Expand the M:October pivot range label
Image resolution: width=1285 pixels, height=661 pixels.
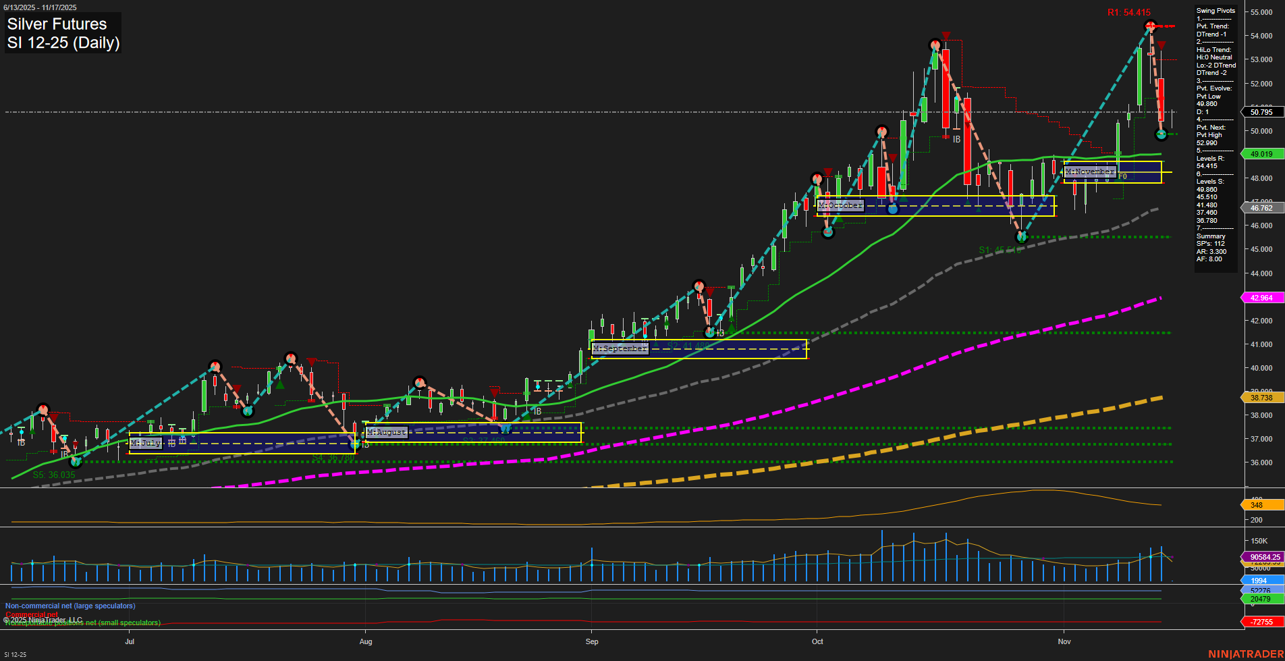(840, 205)
